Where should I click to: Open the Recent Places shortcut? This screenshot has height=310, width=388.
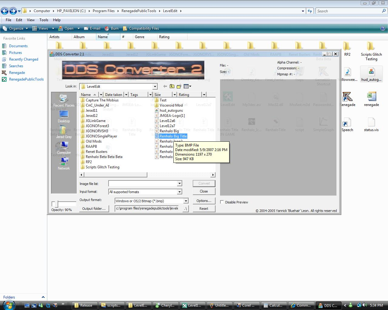[x=64, y=101]
